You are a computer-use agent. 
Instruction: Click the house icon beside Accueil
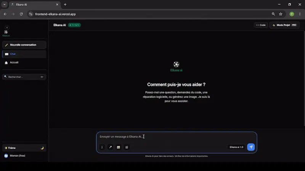(6, 63)
